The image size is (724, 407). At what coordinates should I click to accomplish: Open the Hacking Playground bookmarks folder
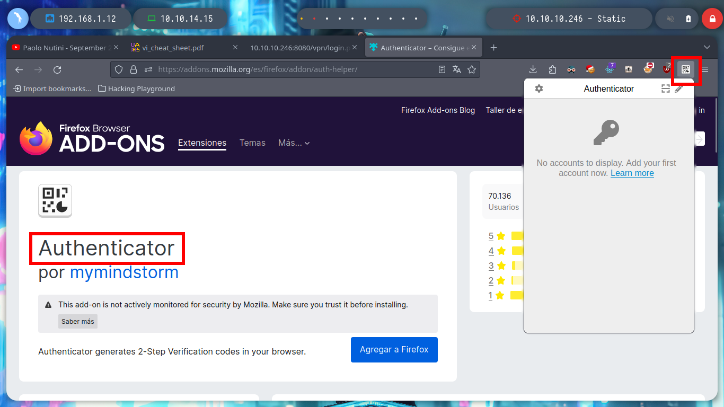click(x=137, y=89)
